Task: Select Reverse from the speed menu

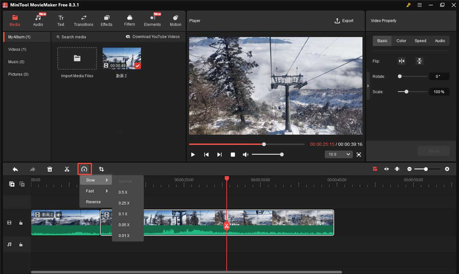Action: pos(94,202)
